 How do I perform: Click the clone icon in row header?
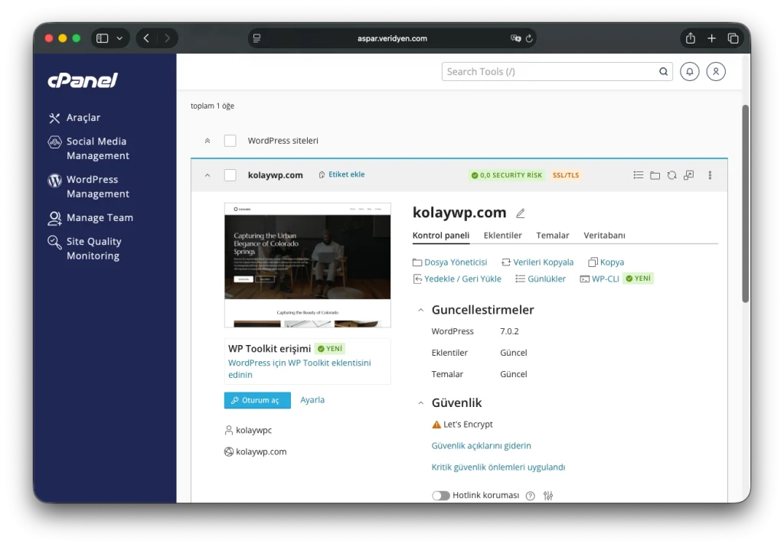(689, 175)
